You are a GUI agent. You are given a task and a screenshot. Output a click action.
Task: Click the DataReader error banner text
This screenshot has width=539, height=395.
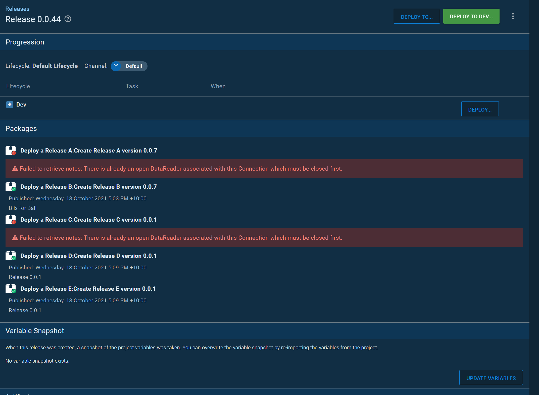click(181, 169)
